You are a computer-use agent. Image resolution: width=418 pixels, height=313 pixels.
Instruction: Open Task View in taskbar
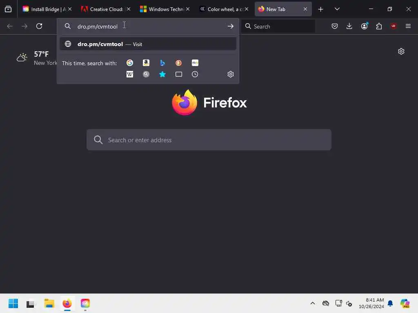coord(30,303)
